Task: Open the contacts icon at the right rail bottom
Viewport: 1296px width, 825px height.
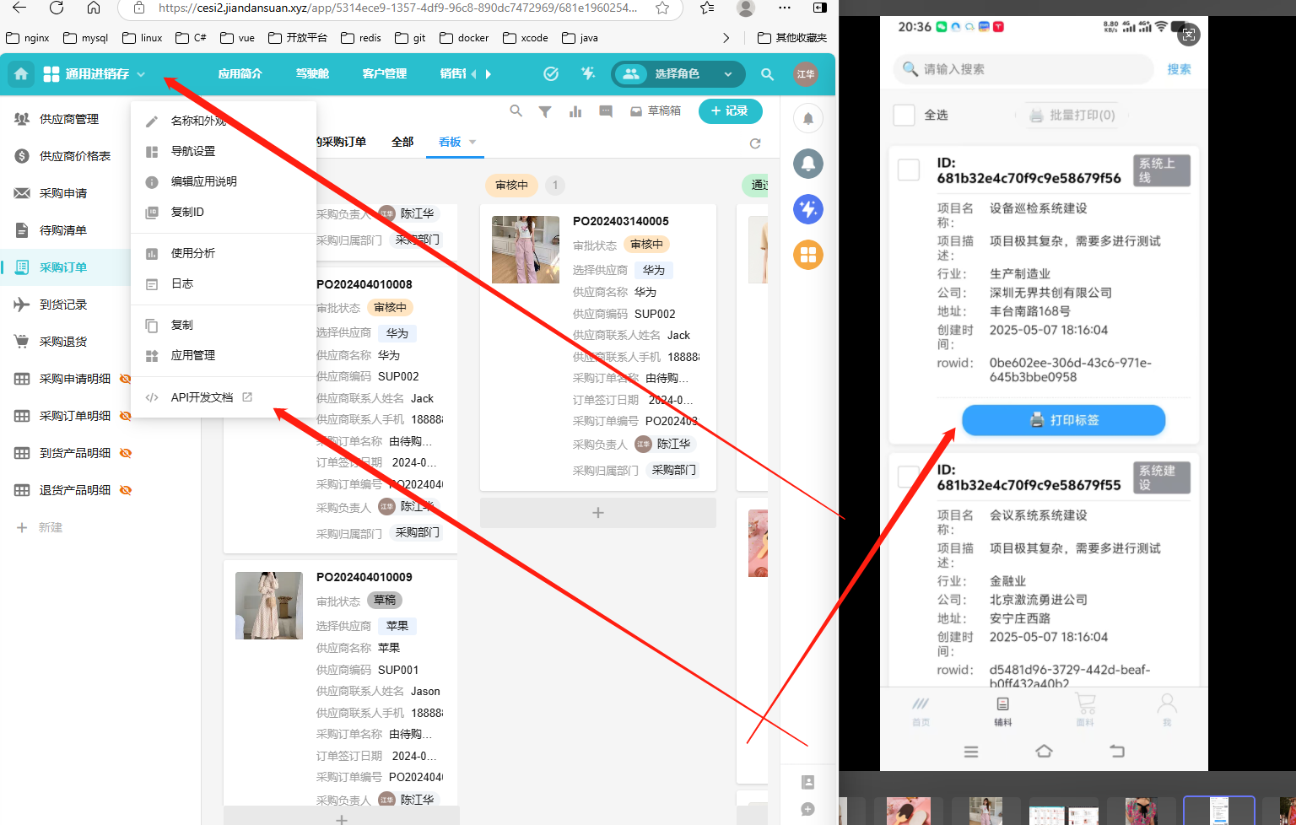Action: (808, 782)
